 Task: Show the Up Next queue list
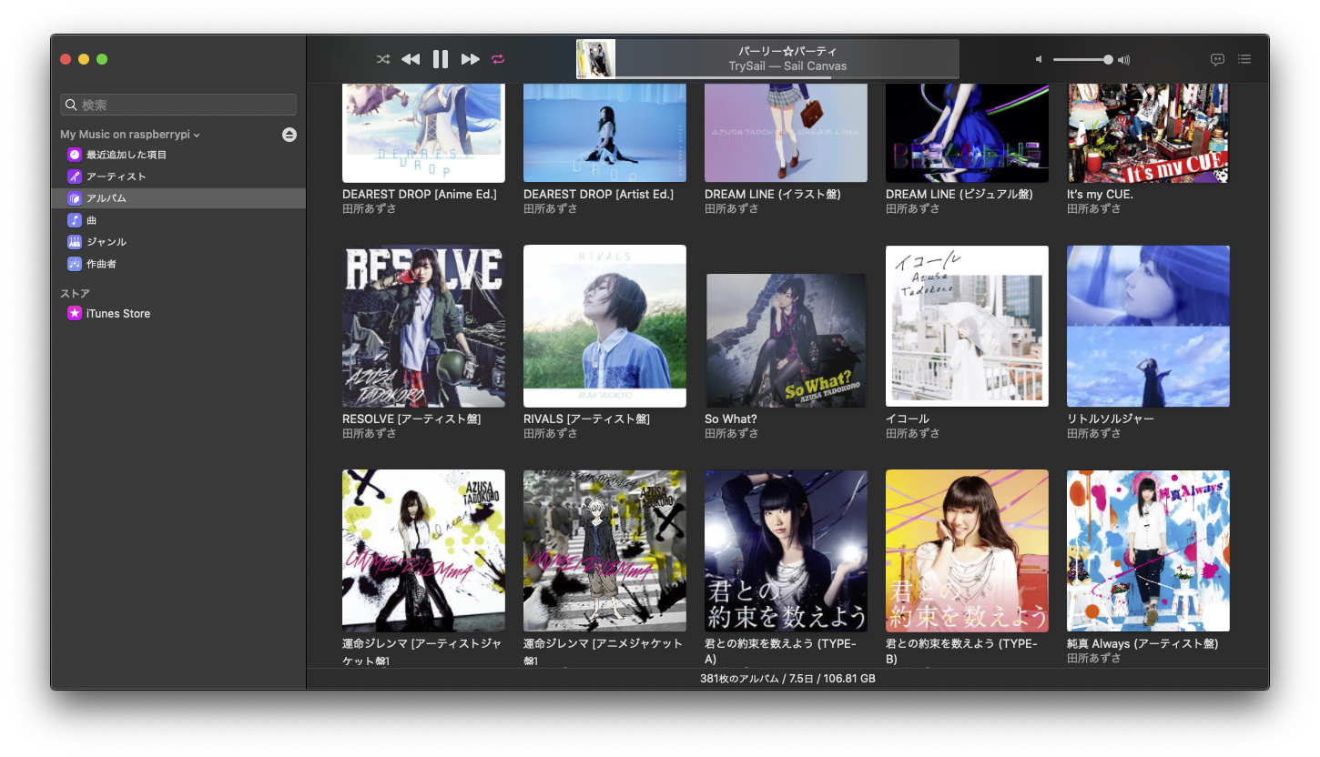click(1244, 59)
